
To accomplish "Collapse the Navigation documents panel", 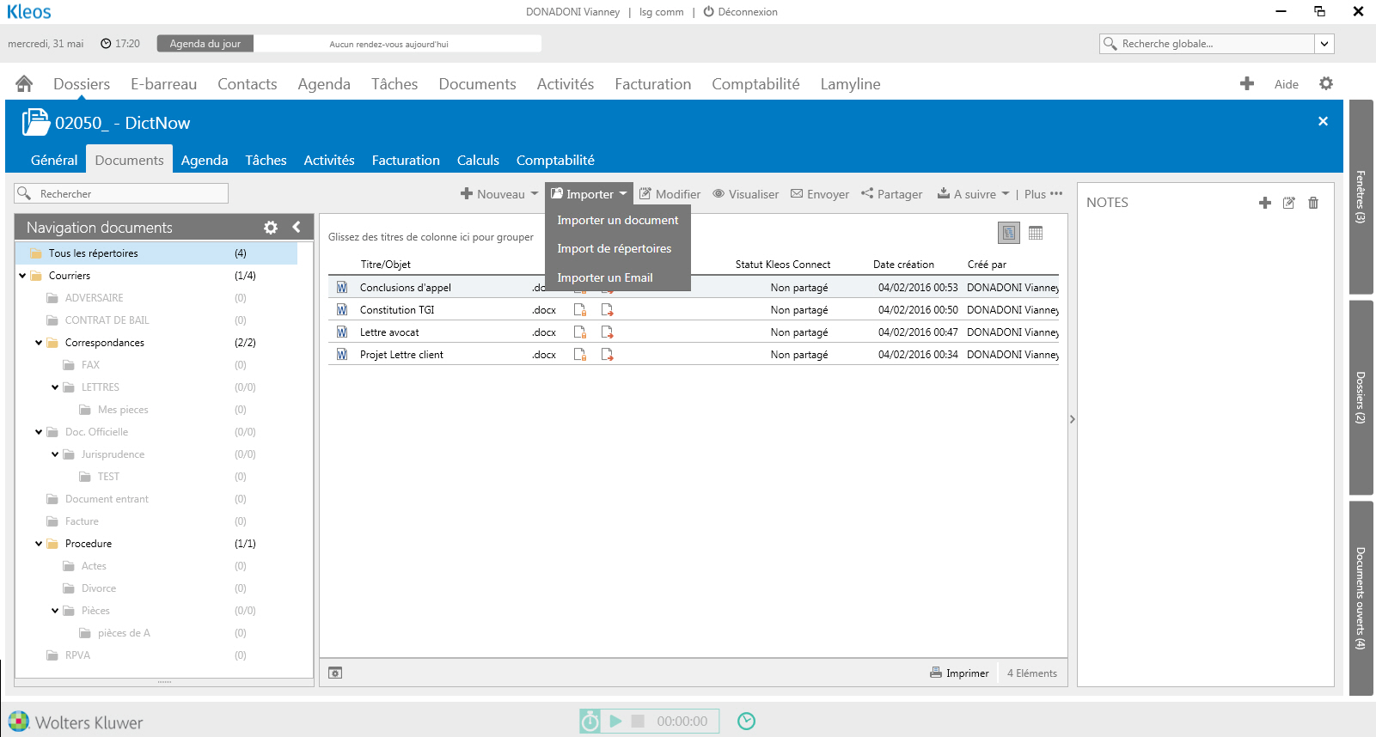I will click(297, 228).
